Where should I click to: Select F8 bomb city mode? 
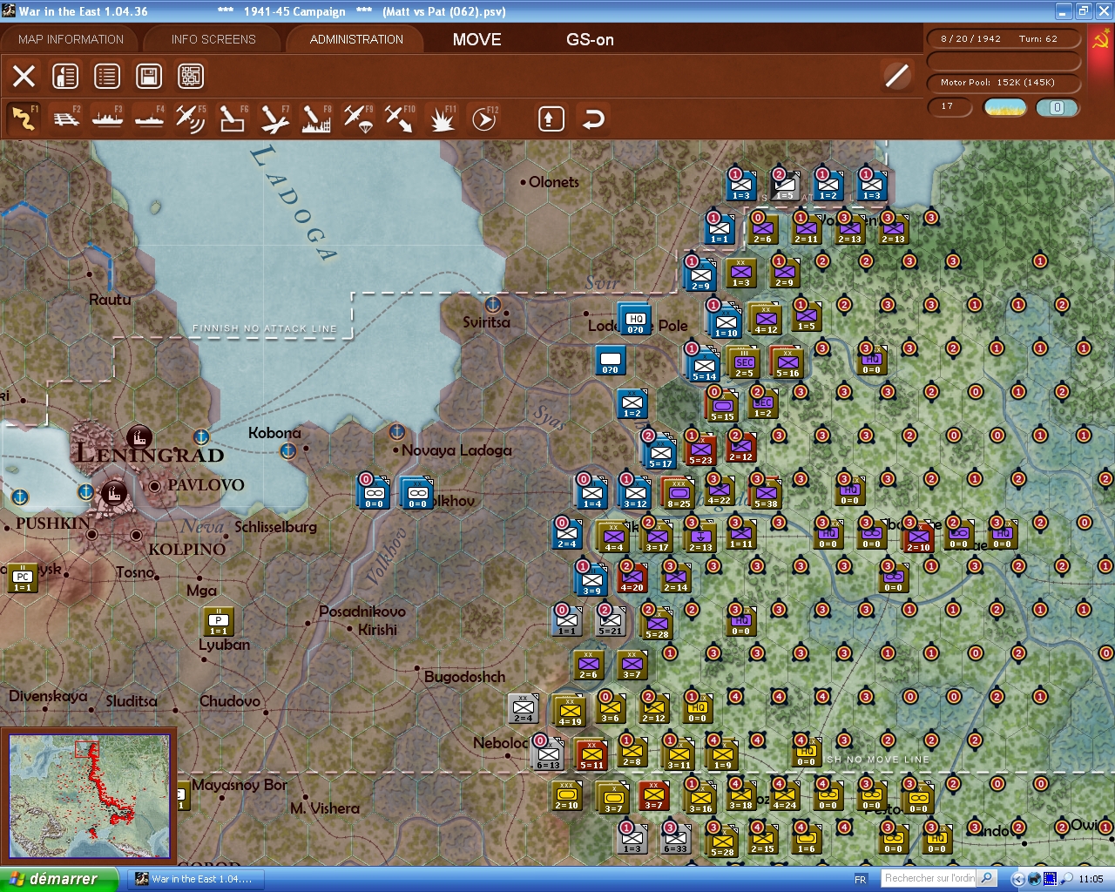(x=316, y=118)
